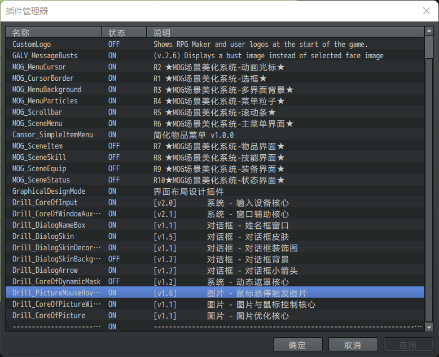Click OFF status of Drill_CoreOfDynamicMask
439x357 pixels.
[x=114, y=281]
